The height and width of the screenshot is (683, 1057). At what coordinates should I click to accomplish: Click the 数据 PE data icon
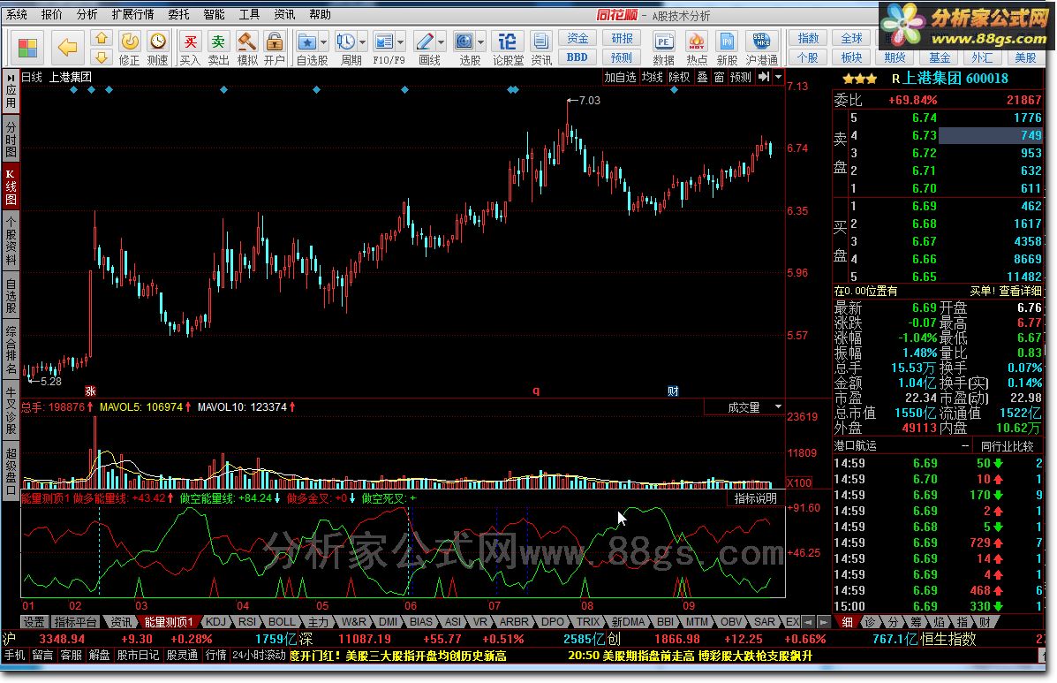click(x=663, y=42)
